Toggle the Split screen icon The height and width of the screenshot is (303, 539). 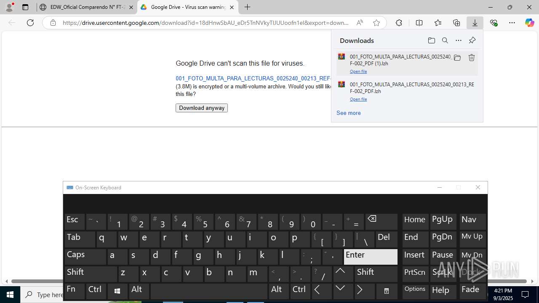(419, 23)
